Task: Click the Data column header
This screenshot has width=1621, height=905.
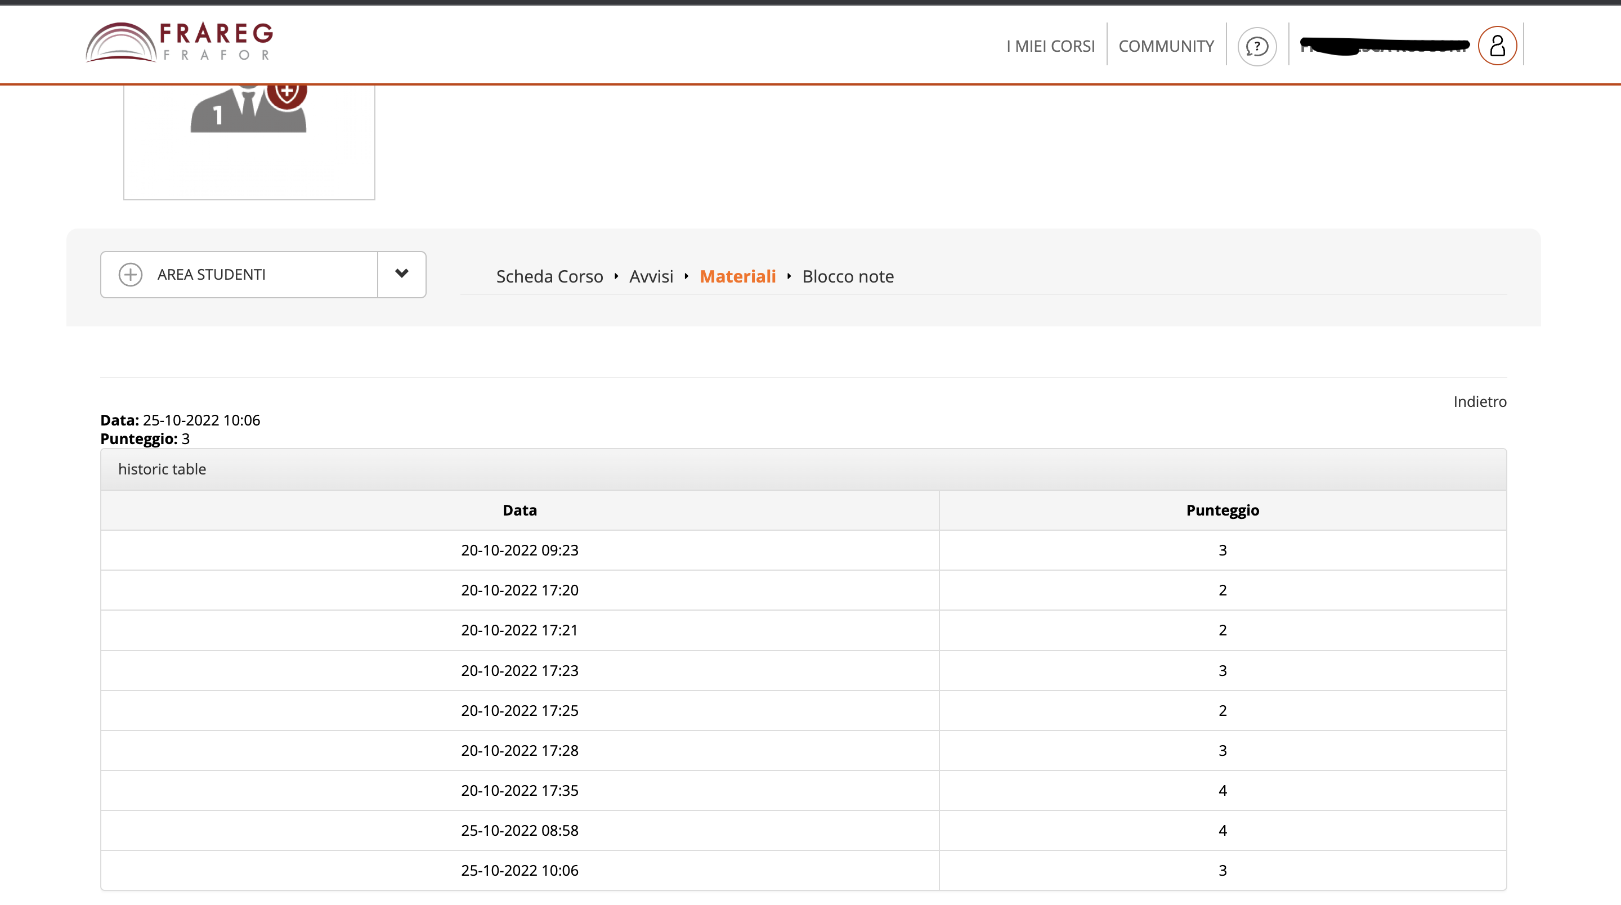Action: coord(519,510)
